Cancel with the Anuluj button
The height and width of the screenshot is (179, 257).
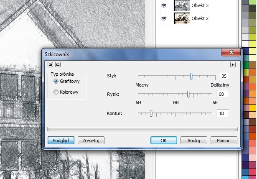click(x=194, y=141)
